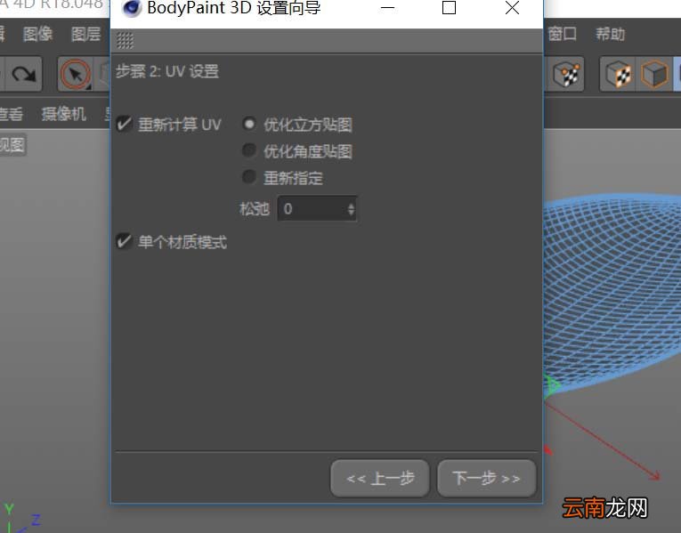
Task: Go back with the << 上一步 button
Action: point(380,479)
